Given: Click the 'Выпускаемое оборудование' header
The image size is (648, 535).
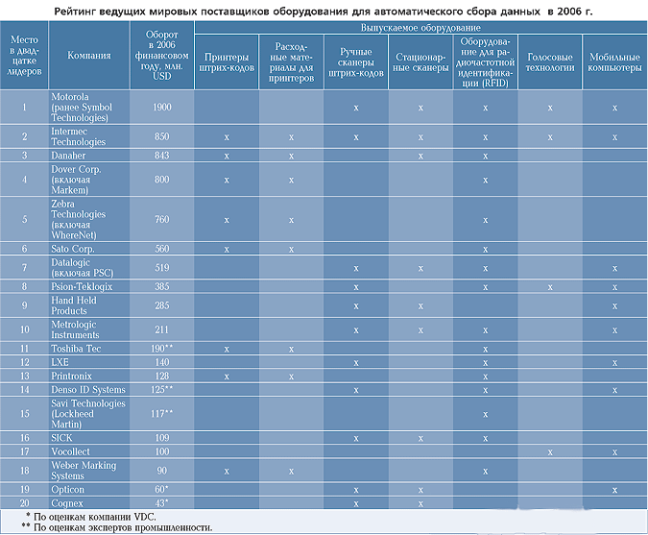Looking at the screenshot, I should point(420,28).
